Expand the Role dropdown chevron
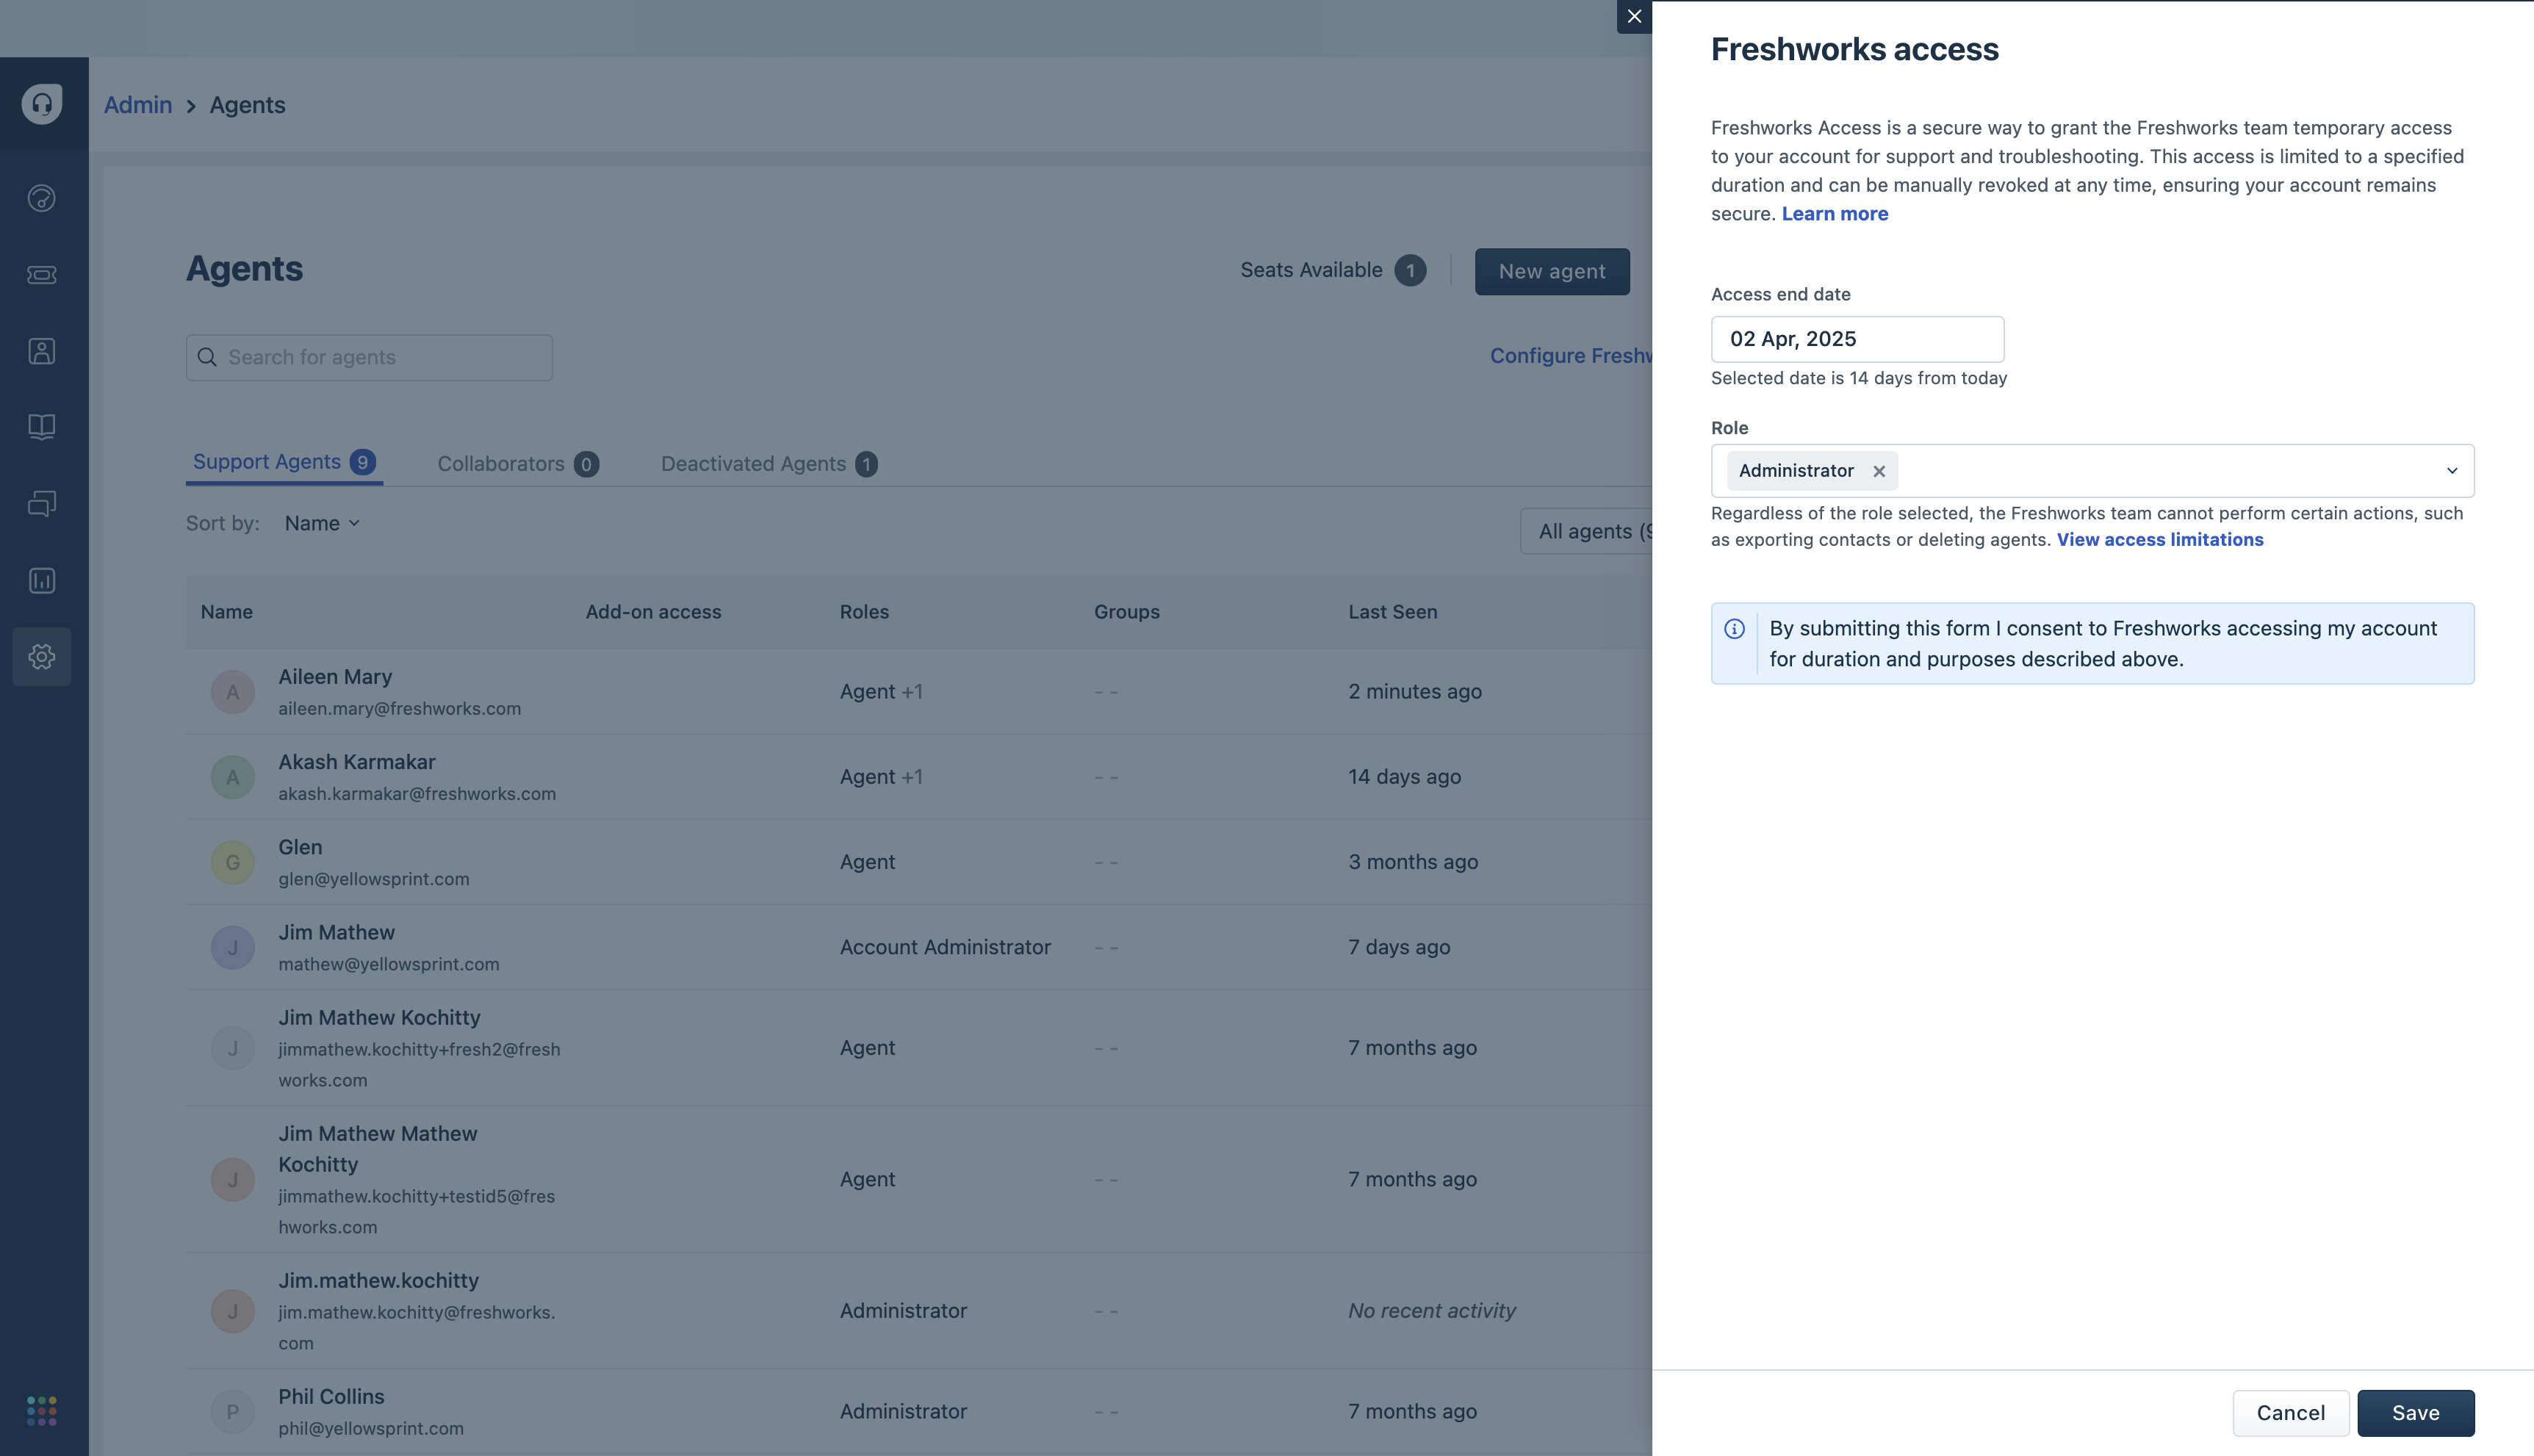2534x1456 pixels. 2451,471
